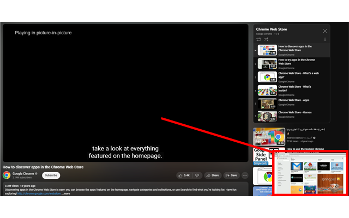Screen dimensions: 349x218
Task: Click the '3.3M views 12 years ago' text
Action: pos(20,186)
